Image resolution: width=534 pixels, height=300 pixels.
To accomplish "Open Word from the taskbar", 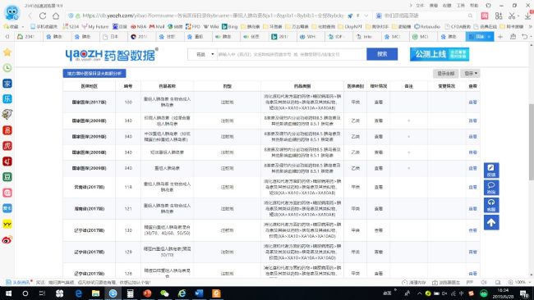I will click(199, 293).
